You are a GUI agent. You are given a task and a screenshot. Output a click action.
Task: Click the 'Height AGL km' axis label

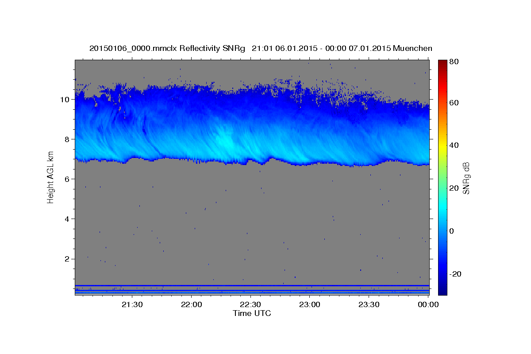51,177
